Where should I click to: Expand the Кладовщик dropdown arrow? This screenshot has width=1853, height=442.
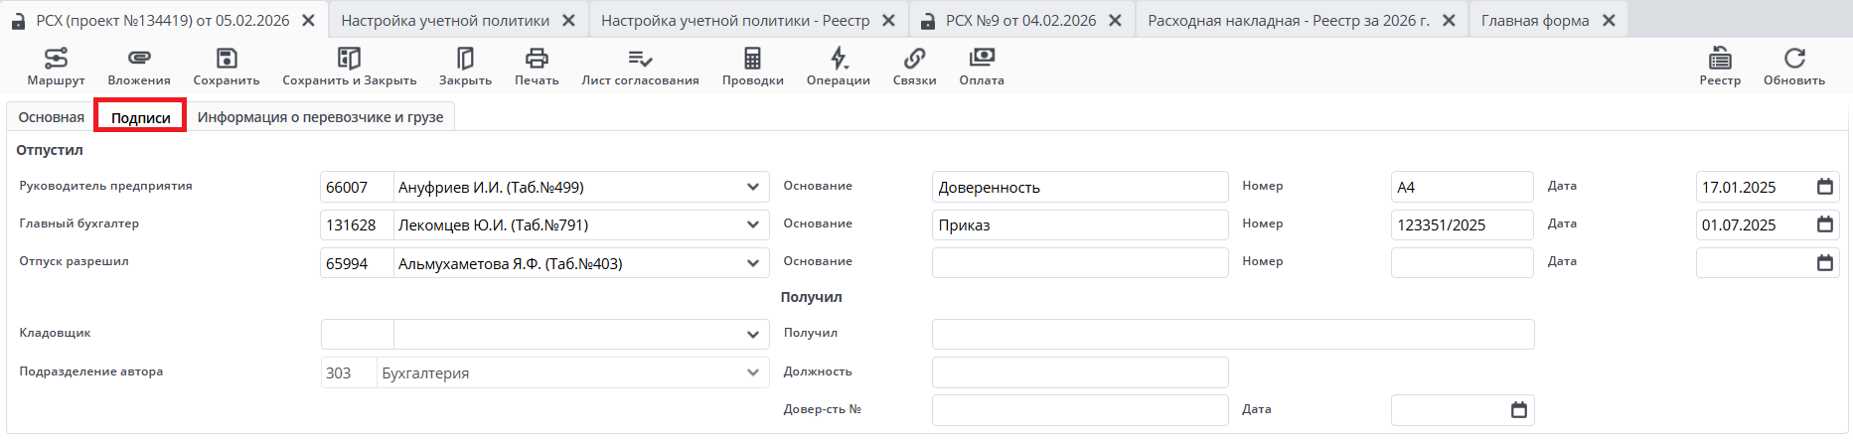753,335
